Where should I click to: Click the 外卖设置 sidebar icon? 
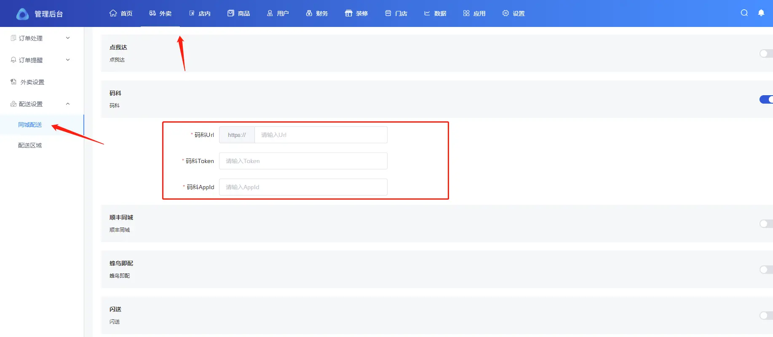tap(13, 82)
